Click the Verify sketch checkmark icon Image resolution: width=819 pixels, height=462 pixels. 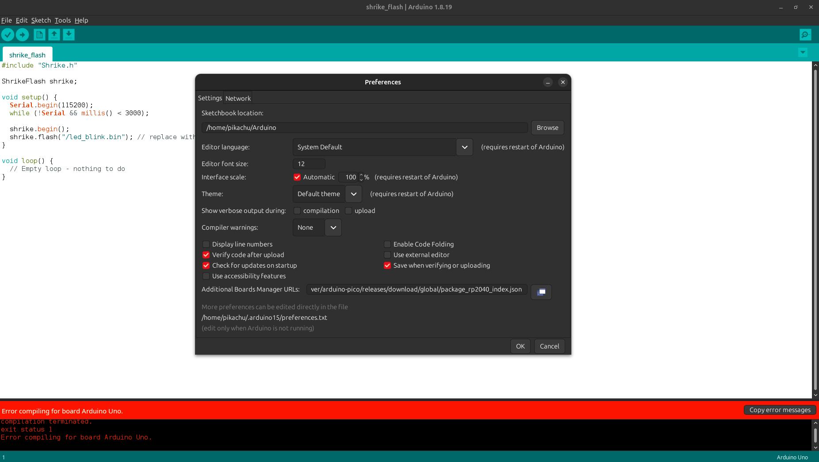coord(8,34)
